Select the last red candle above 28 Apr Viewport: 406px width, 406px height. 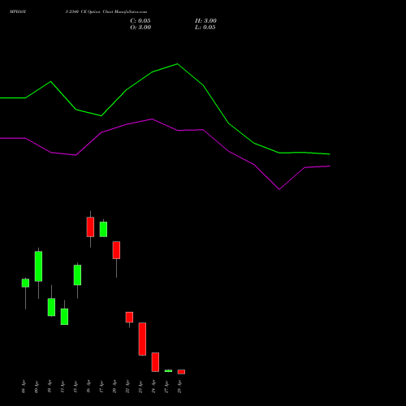coord(181,372)
